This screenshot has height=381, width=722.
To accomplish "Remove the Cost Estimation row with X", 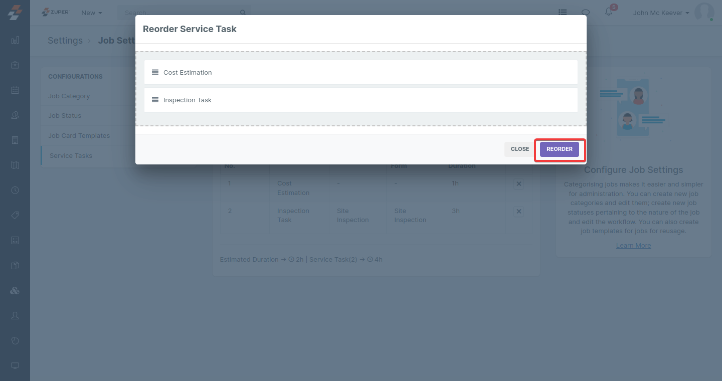I will click(518, 184).
